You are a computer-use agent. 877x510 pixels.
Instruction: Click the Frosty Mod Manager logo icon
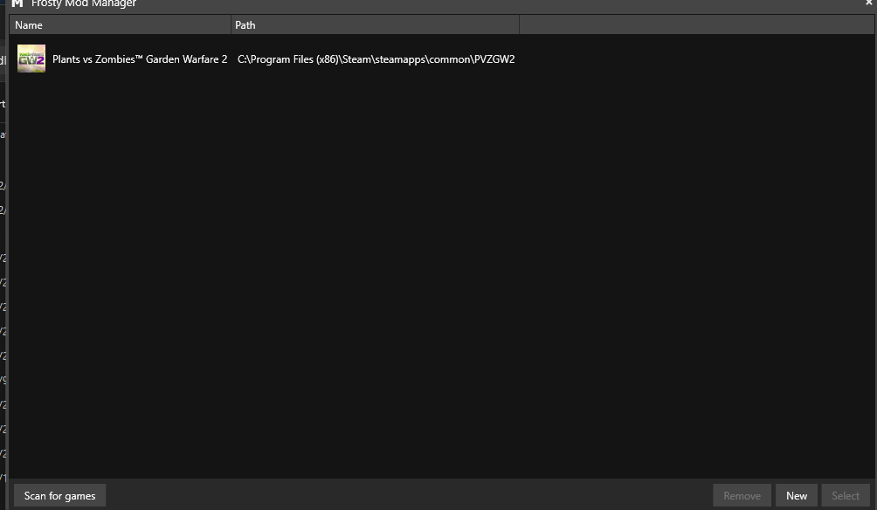tap(17, 3)
